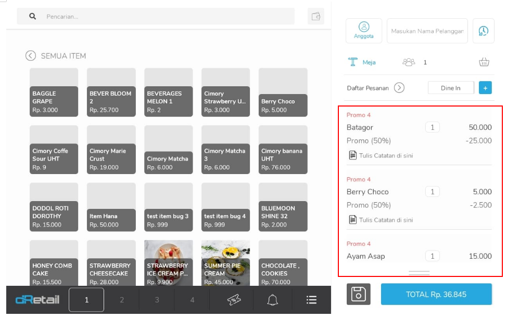Click the save order disk icon
Screen dimensions: 519x318
click(358, 295)
